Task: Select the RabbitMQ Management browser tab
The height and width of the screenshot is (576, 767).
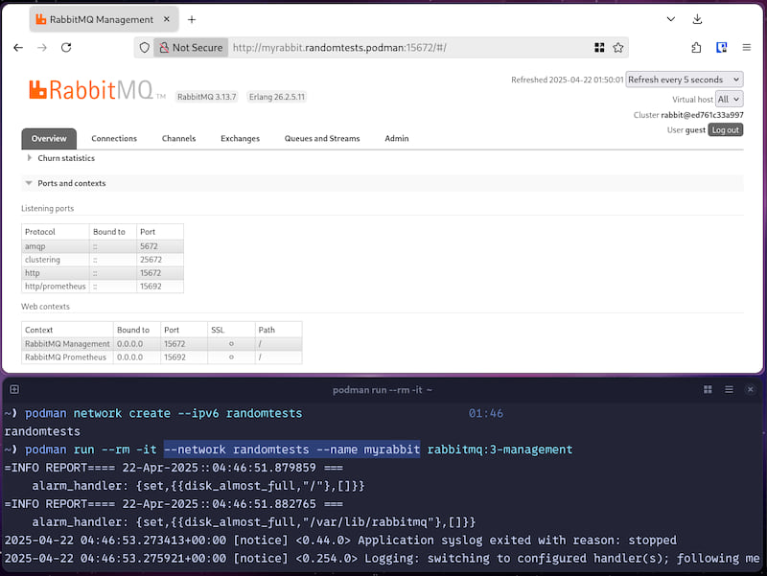Action: coord(104,19)
